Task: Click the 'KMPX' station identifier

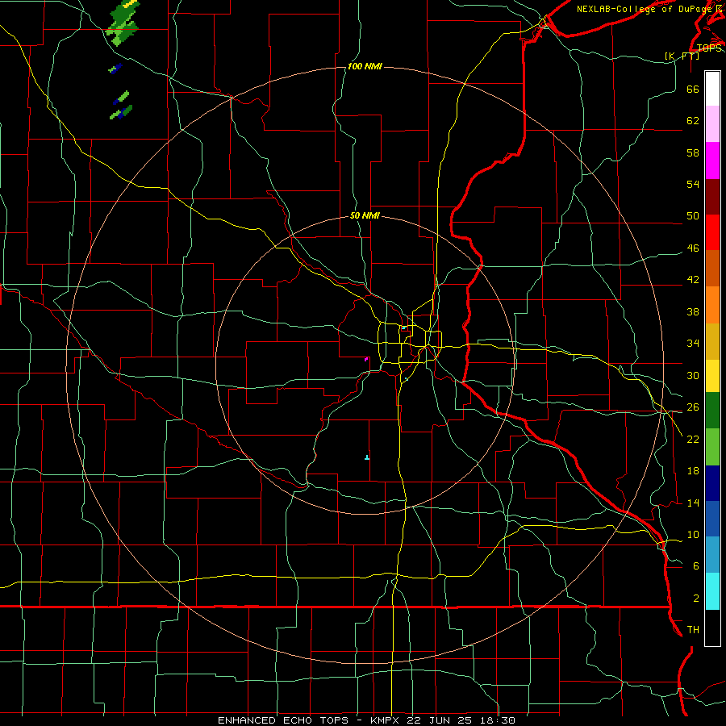Action: point(384,720)
